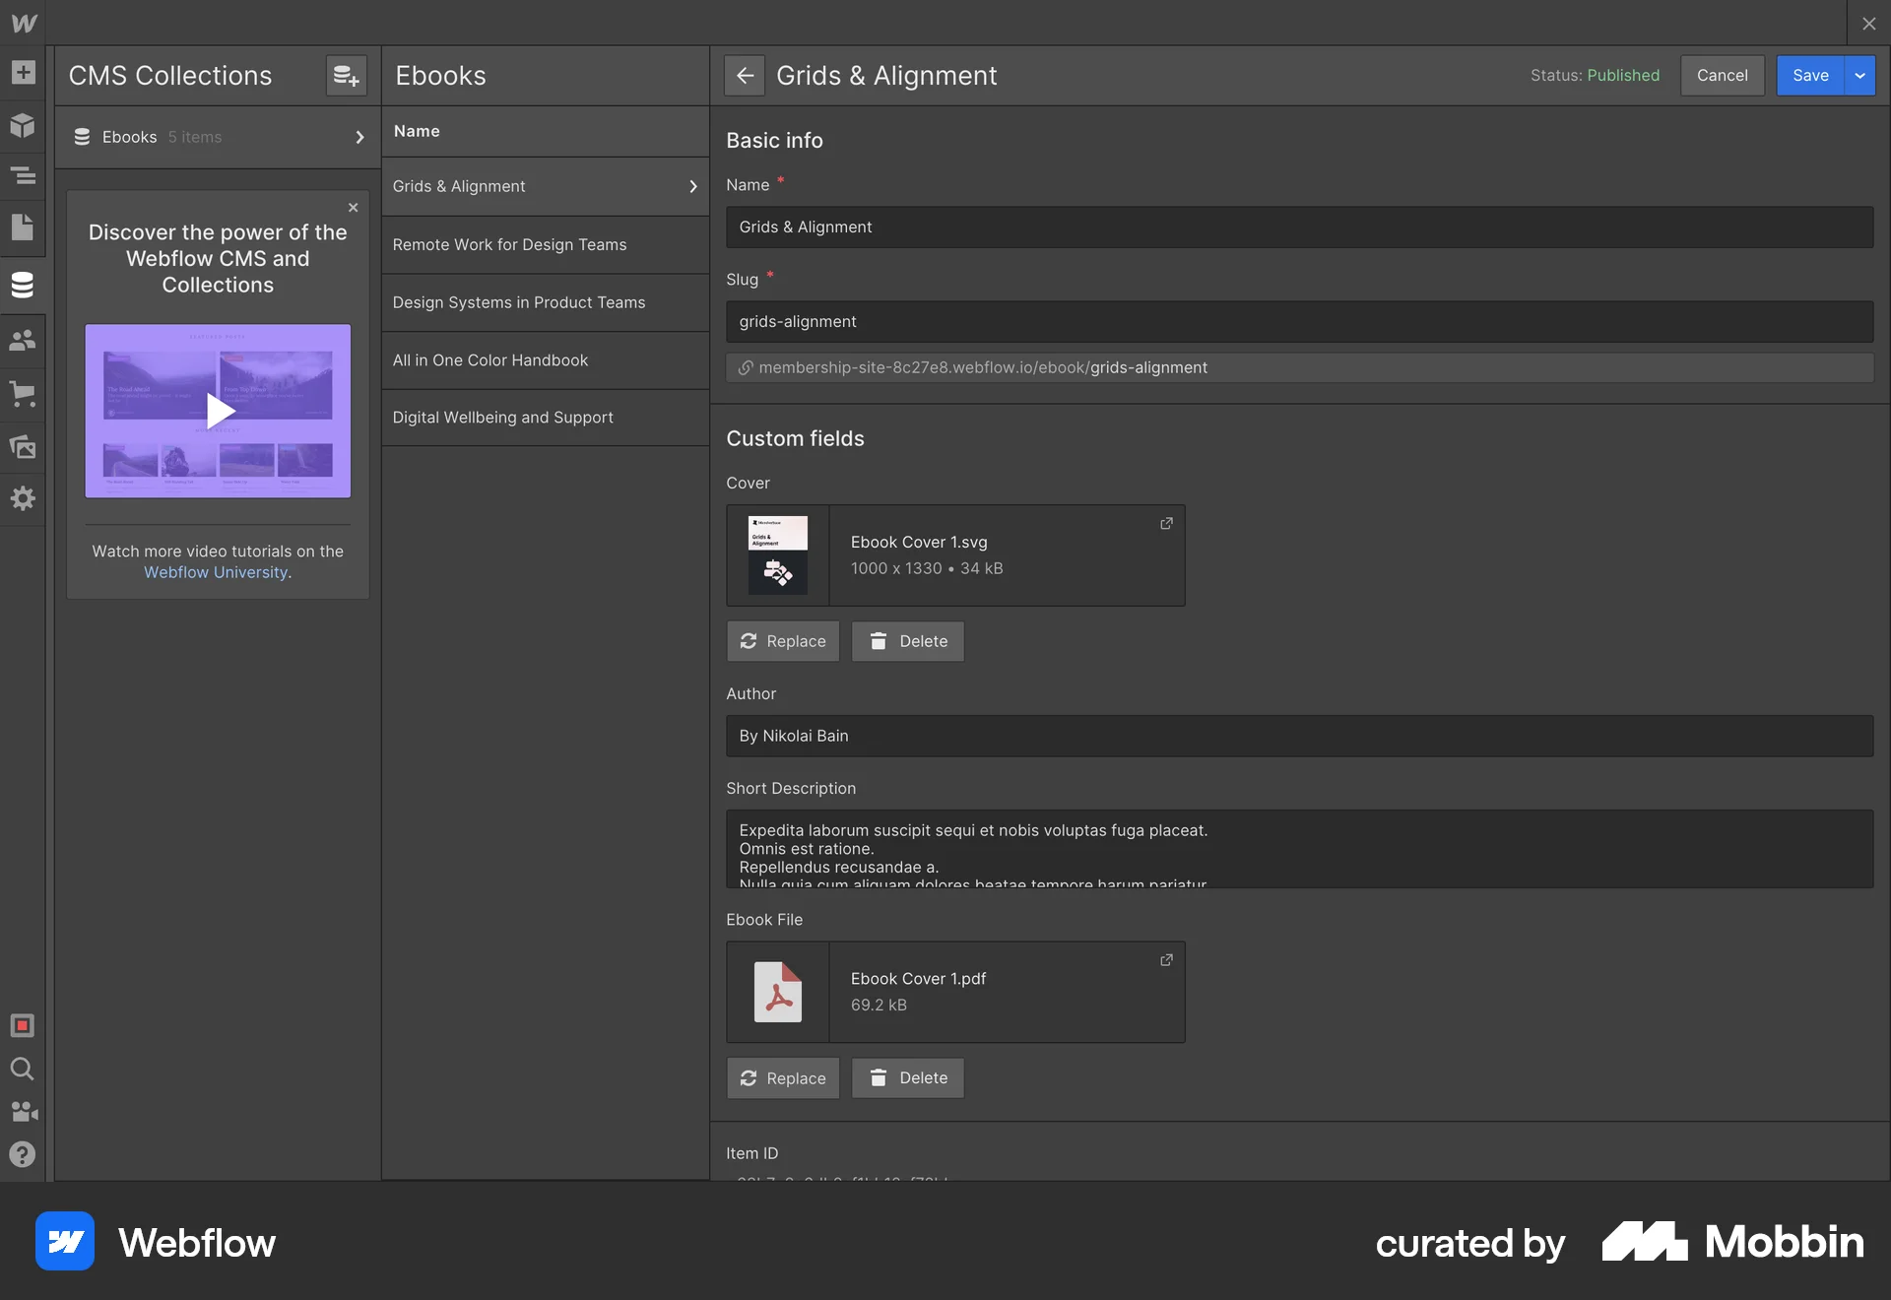Open the Components panel cube icon
Viewport: 1891px width, 1300px height.
[x=24, y=125]
